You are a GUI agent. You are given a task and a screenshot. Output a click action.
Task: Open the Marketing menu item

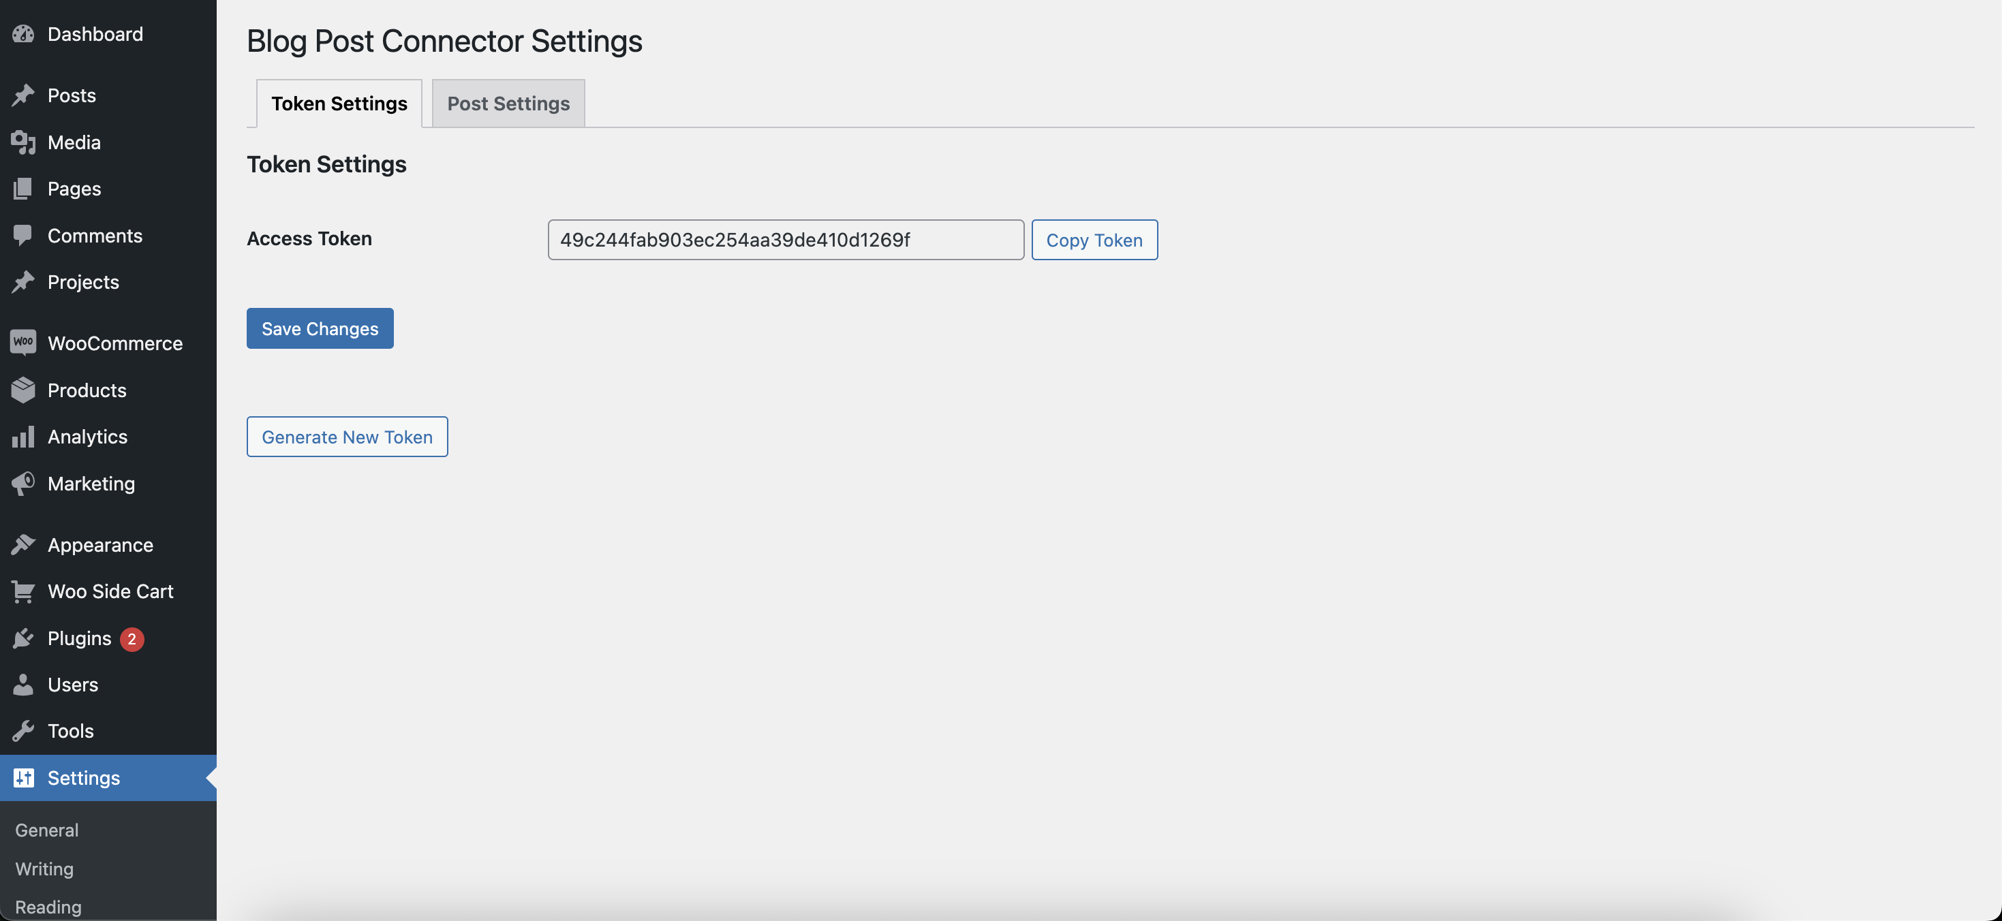[108, 483]
